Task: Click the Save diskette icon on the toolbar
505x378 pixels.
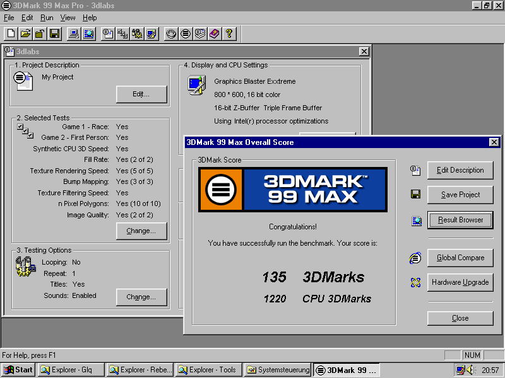Action: (53, 33)
